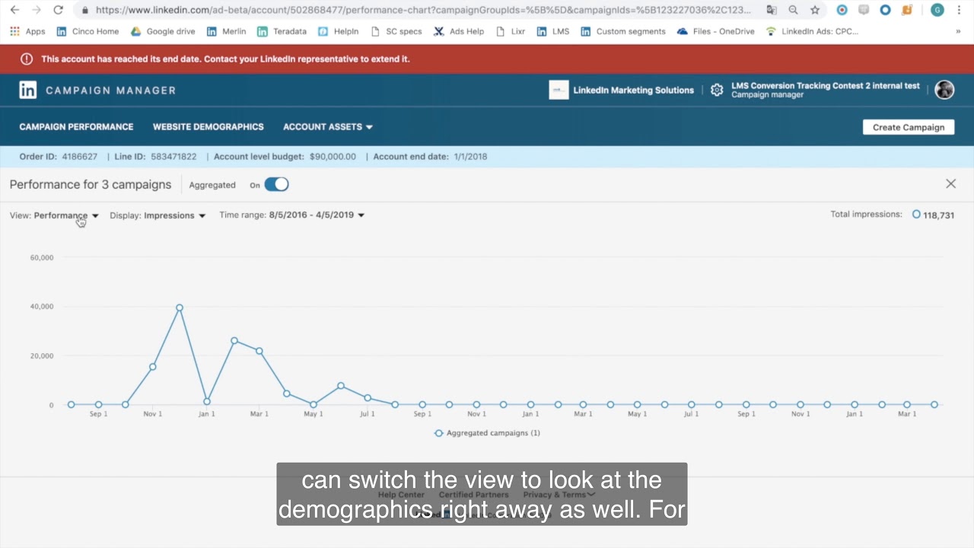Click the Account level budget $90,000.00 text
The image size is (974, 548).
(285, 157)
